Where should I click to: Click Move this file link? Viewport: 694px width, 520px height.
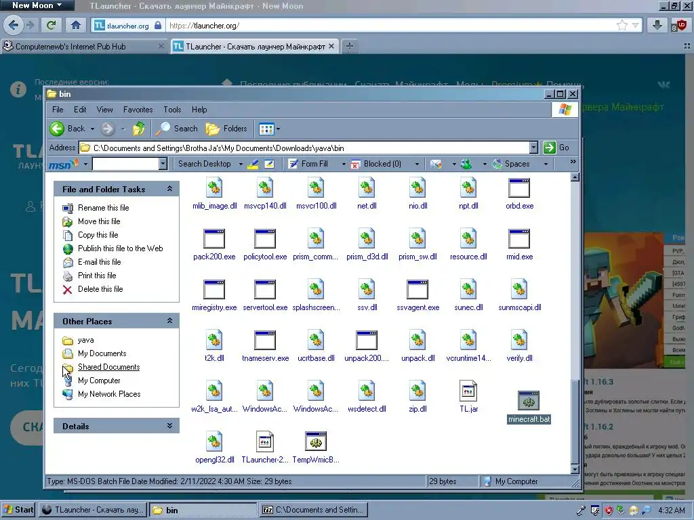(x=99, y=221)
